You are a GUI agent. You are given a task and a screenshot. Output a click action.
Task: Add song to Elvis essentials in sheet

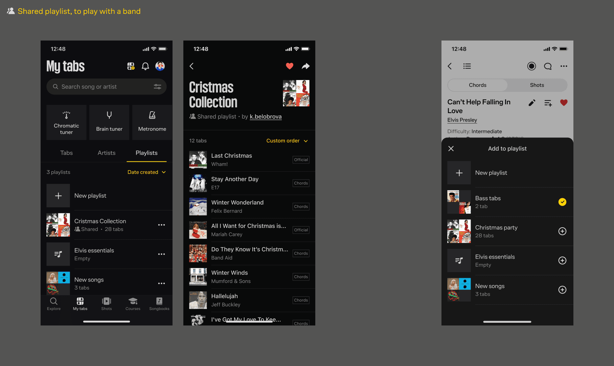[562, 261]
